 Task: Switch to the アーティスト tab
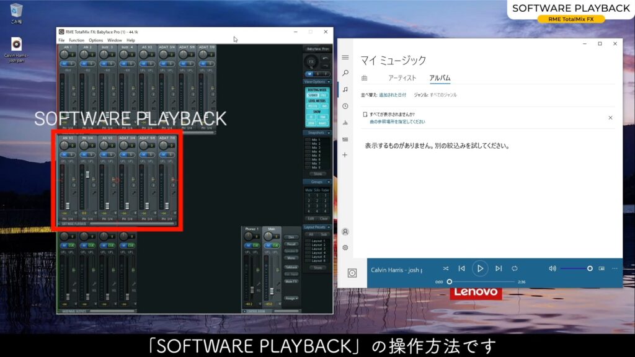coord(402,77)
